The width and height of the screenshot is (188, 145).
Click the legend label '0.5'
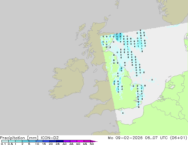pos(10,144)
